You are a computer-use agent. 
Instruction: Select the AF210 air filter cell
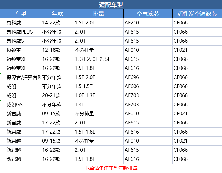click(x=148, y=23)
